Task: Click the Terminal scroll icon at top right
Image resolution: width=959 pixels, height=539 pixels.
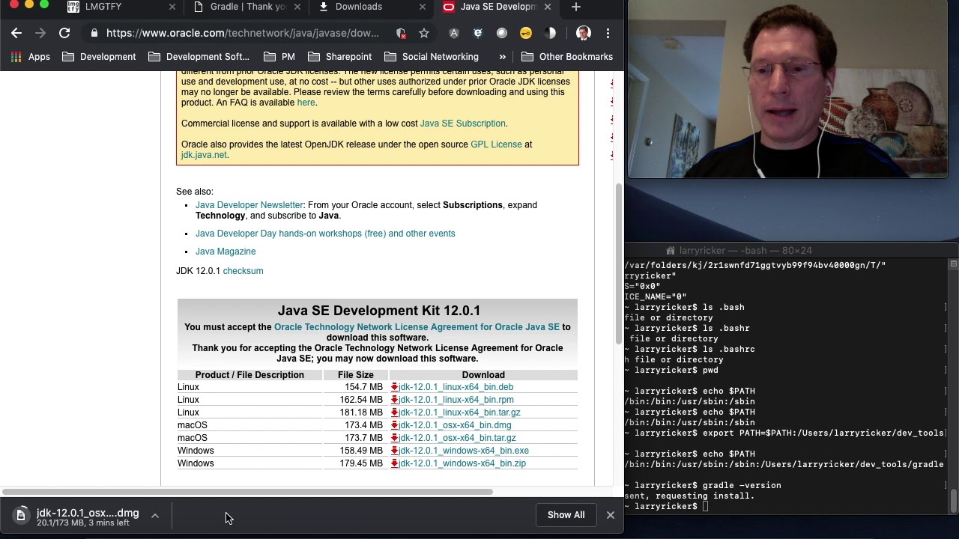Action: point(953,264)
